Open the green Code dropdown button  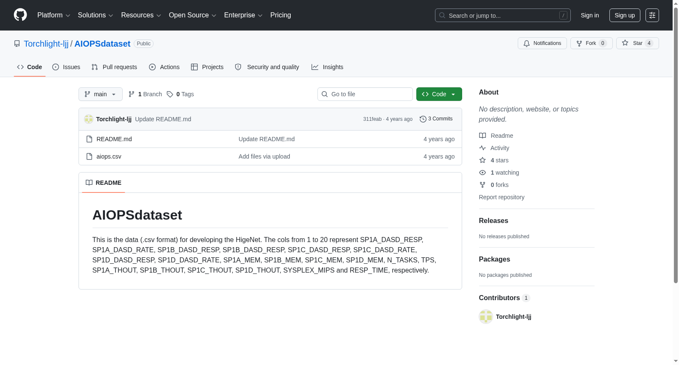pyautogui.click(x=439, y=94)
